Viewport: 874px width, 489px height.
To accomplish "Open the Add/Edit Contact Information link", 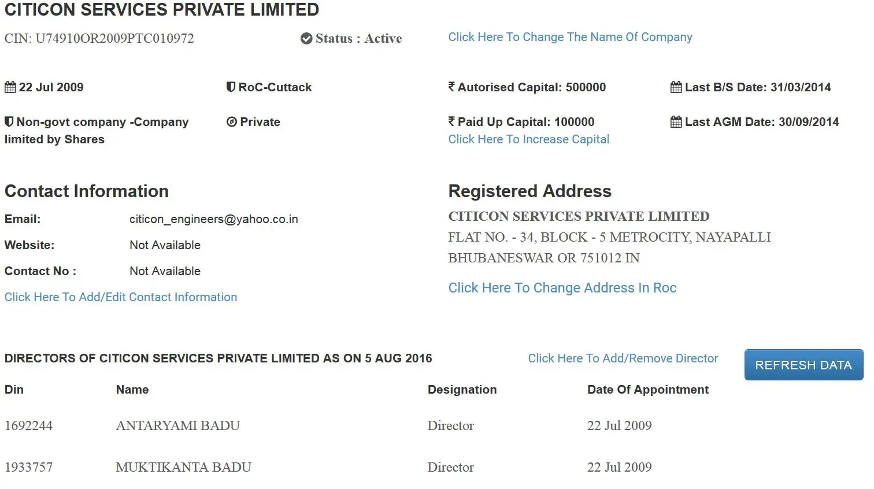I will 121,297.
